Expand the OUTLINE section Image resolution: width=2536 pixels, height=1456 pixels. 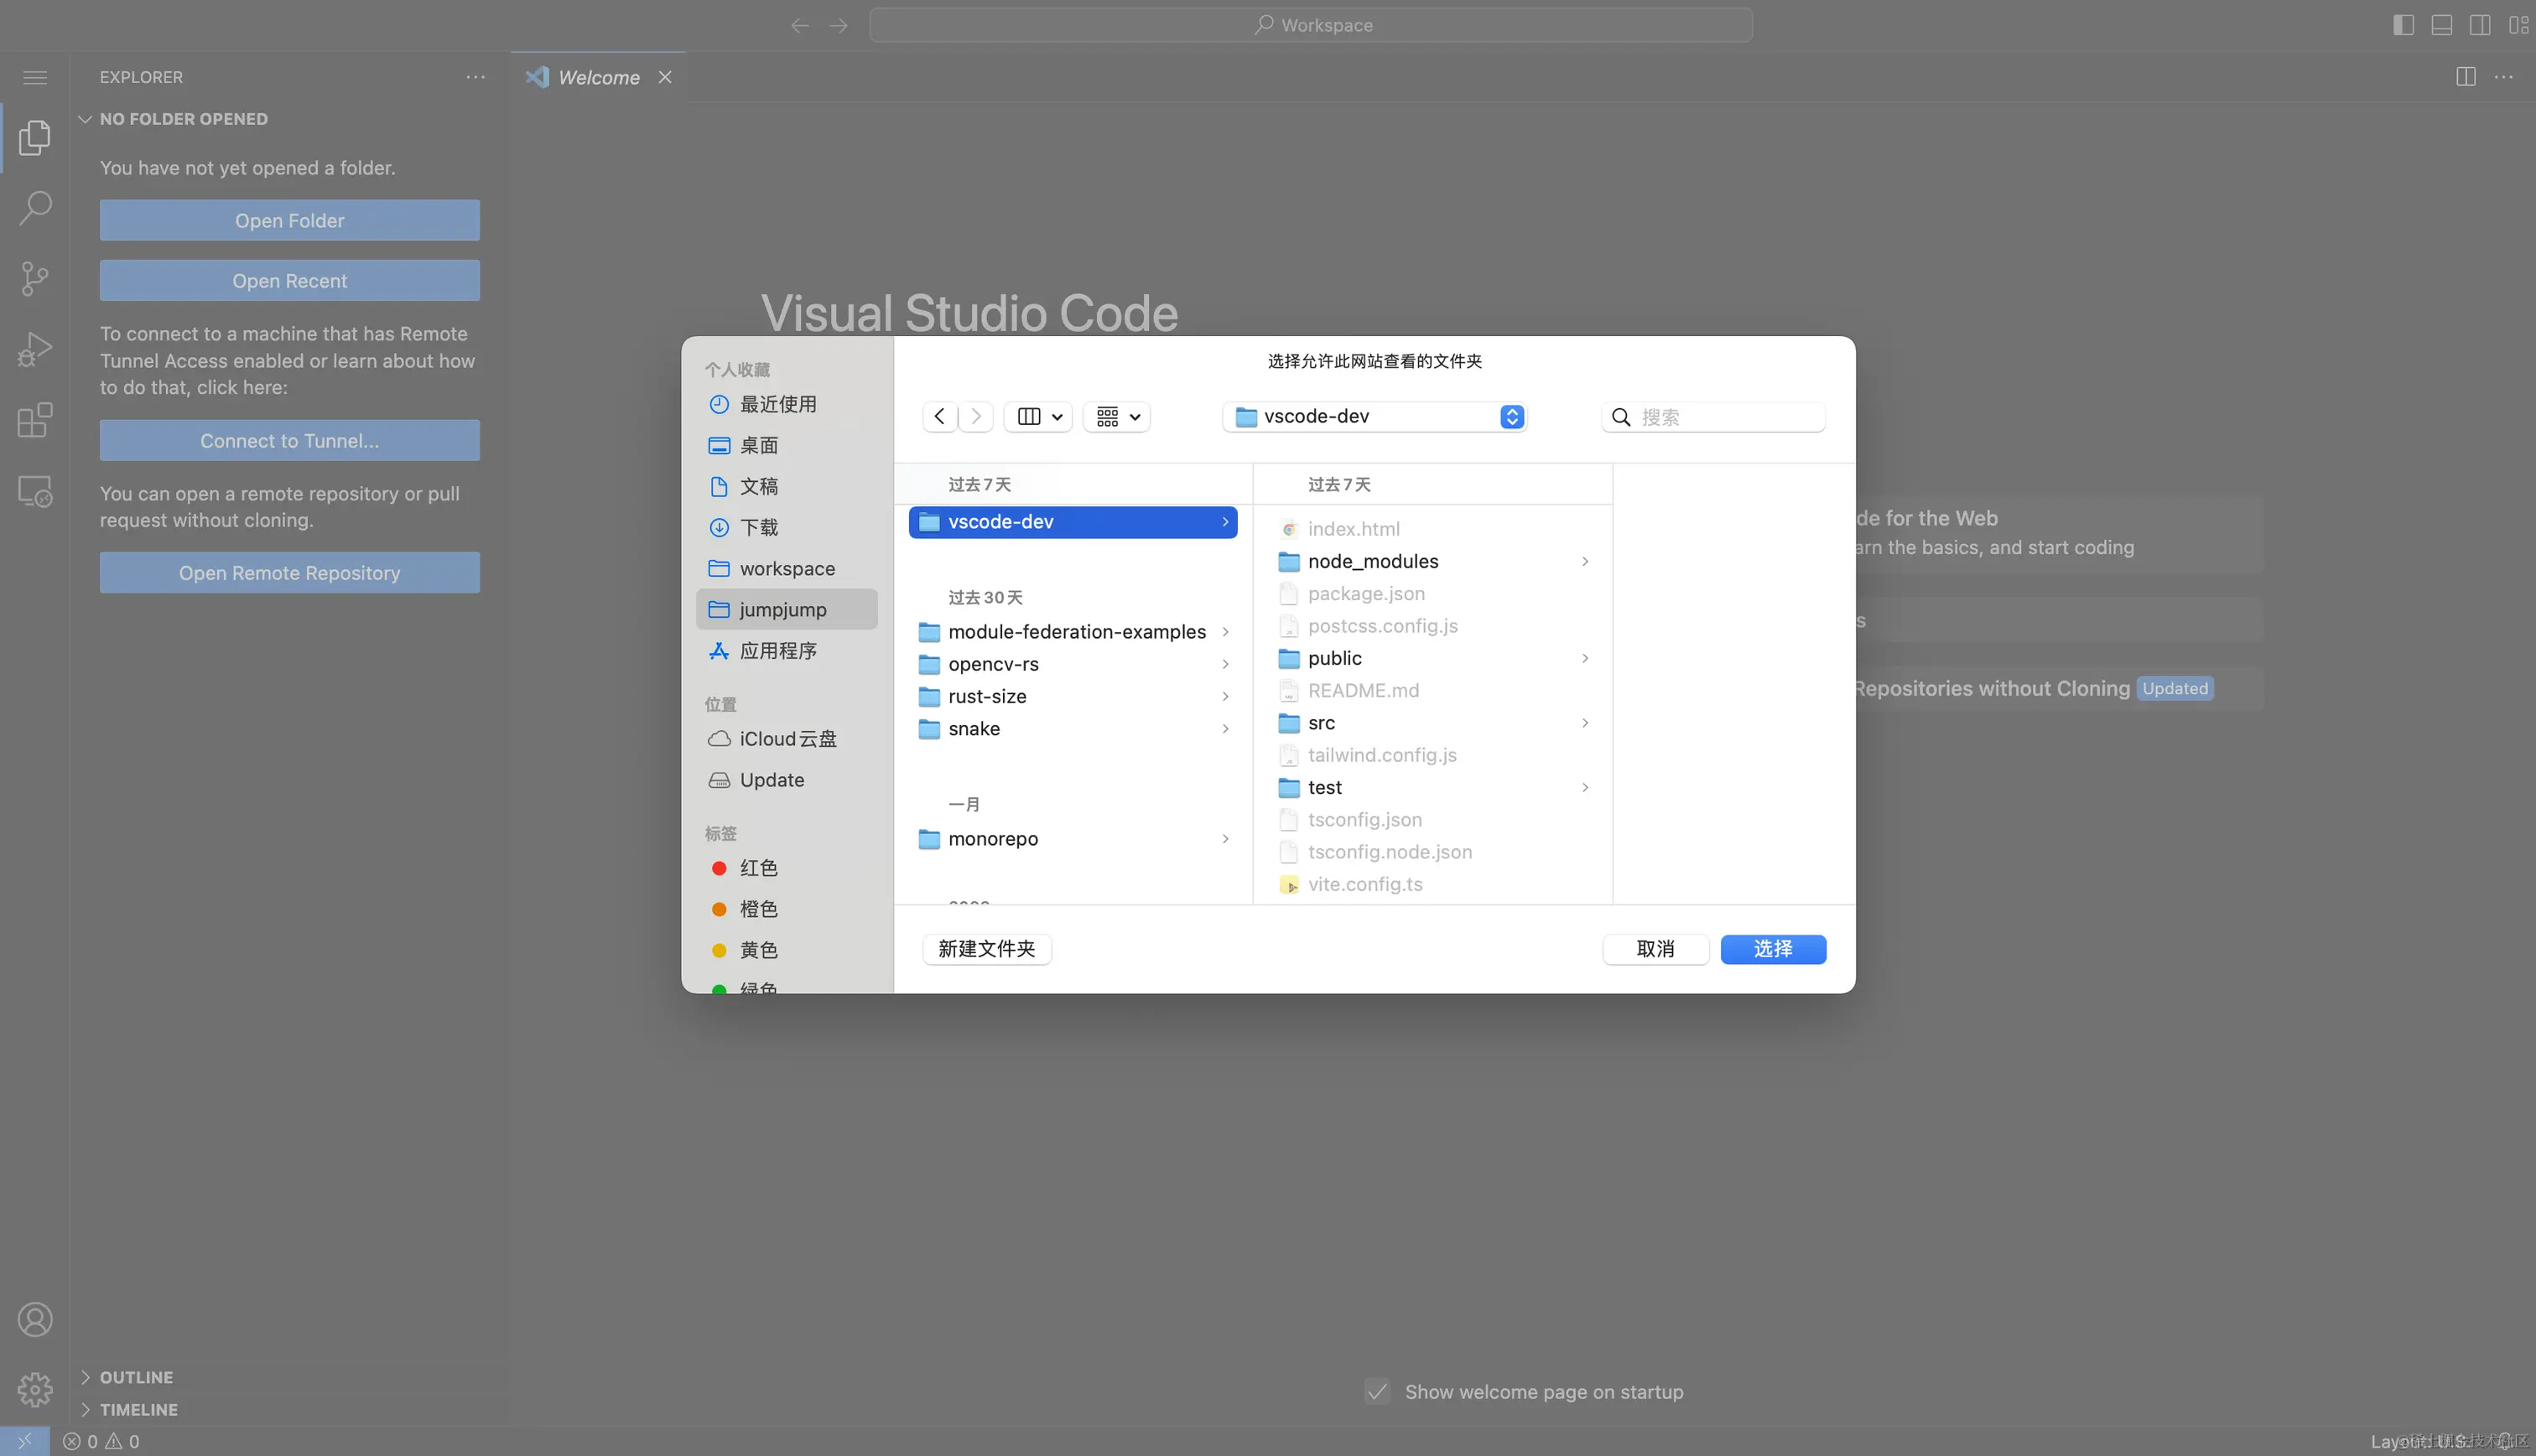[136, 1377]
